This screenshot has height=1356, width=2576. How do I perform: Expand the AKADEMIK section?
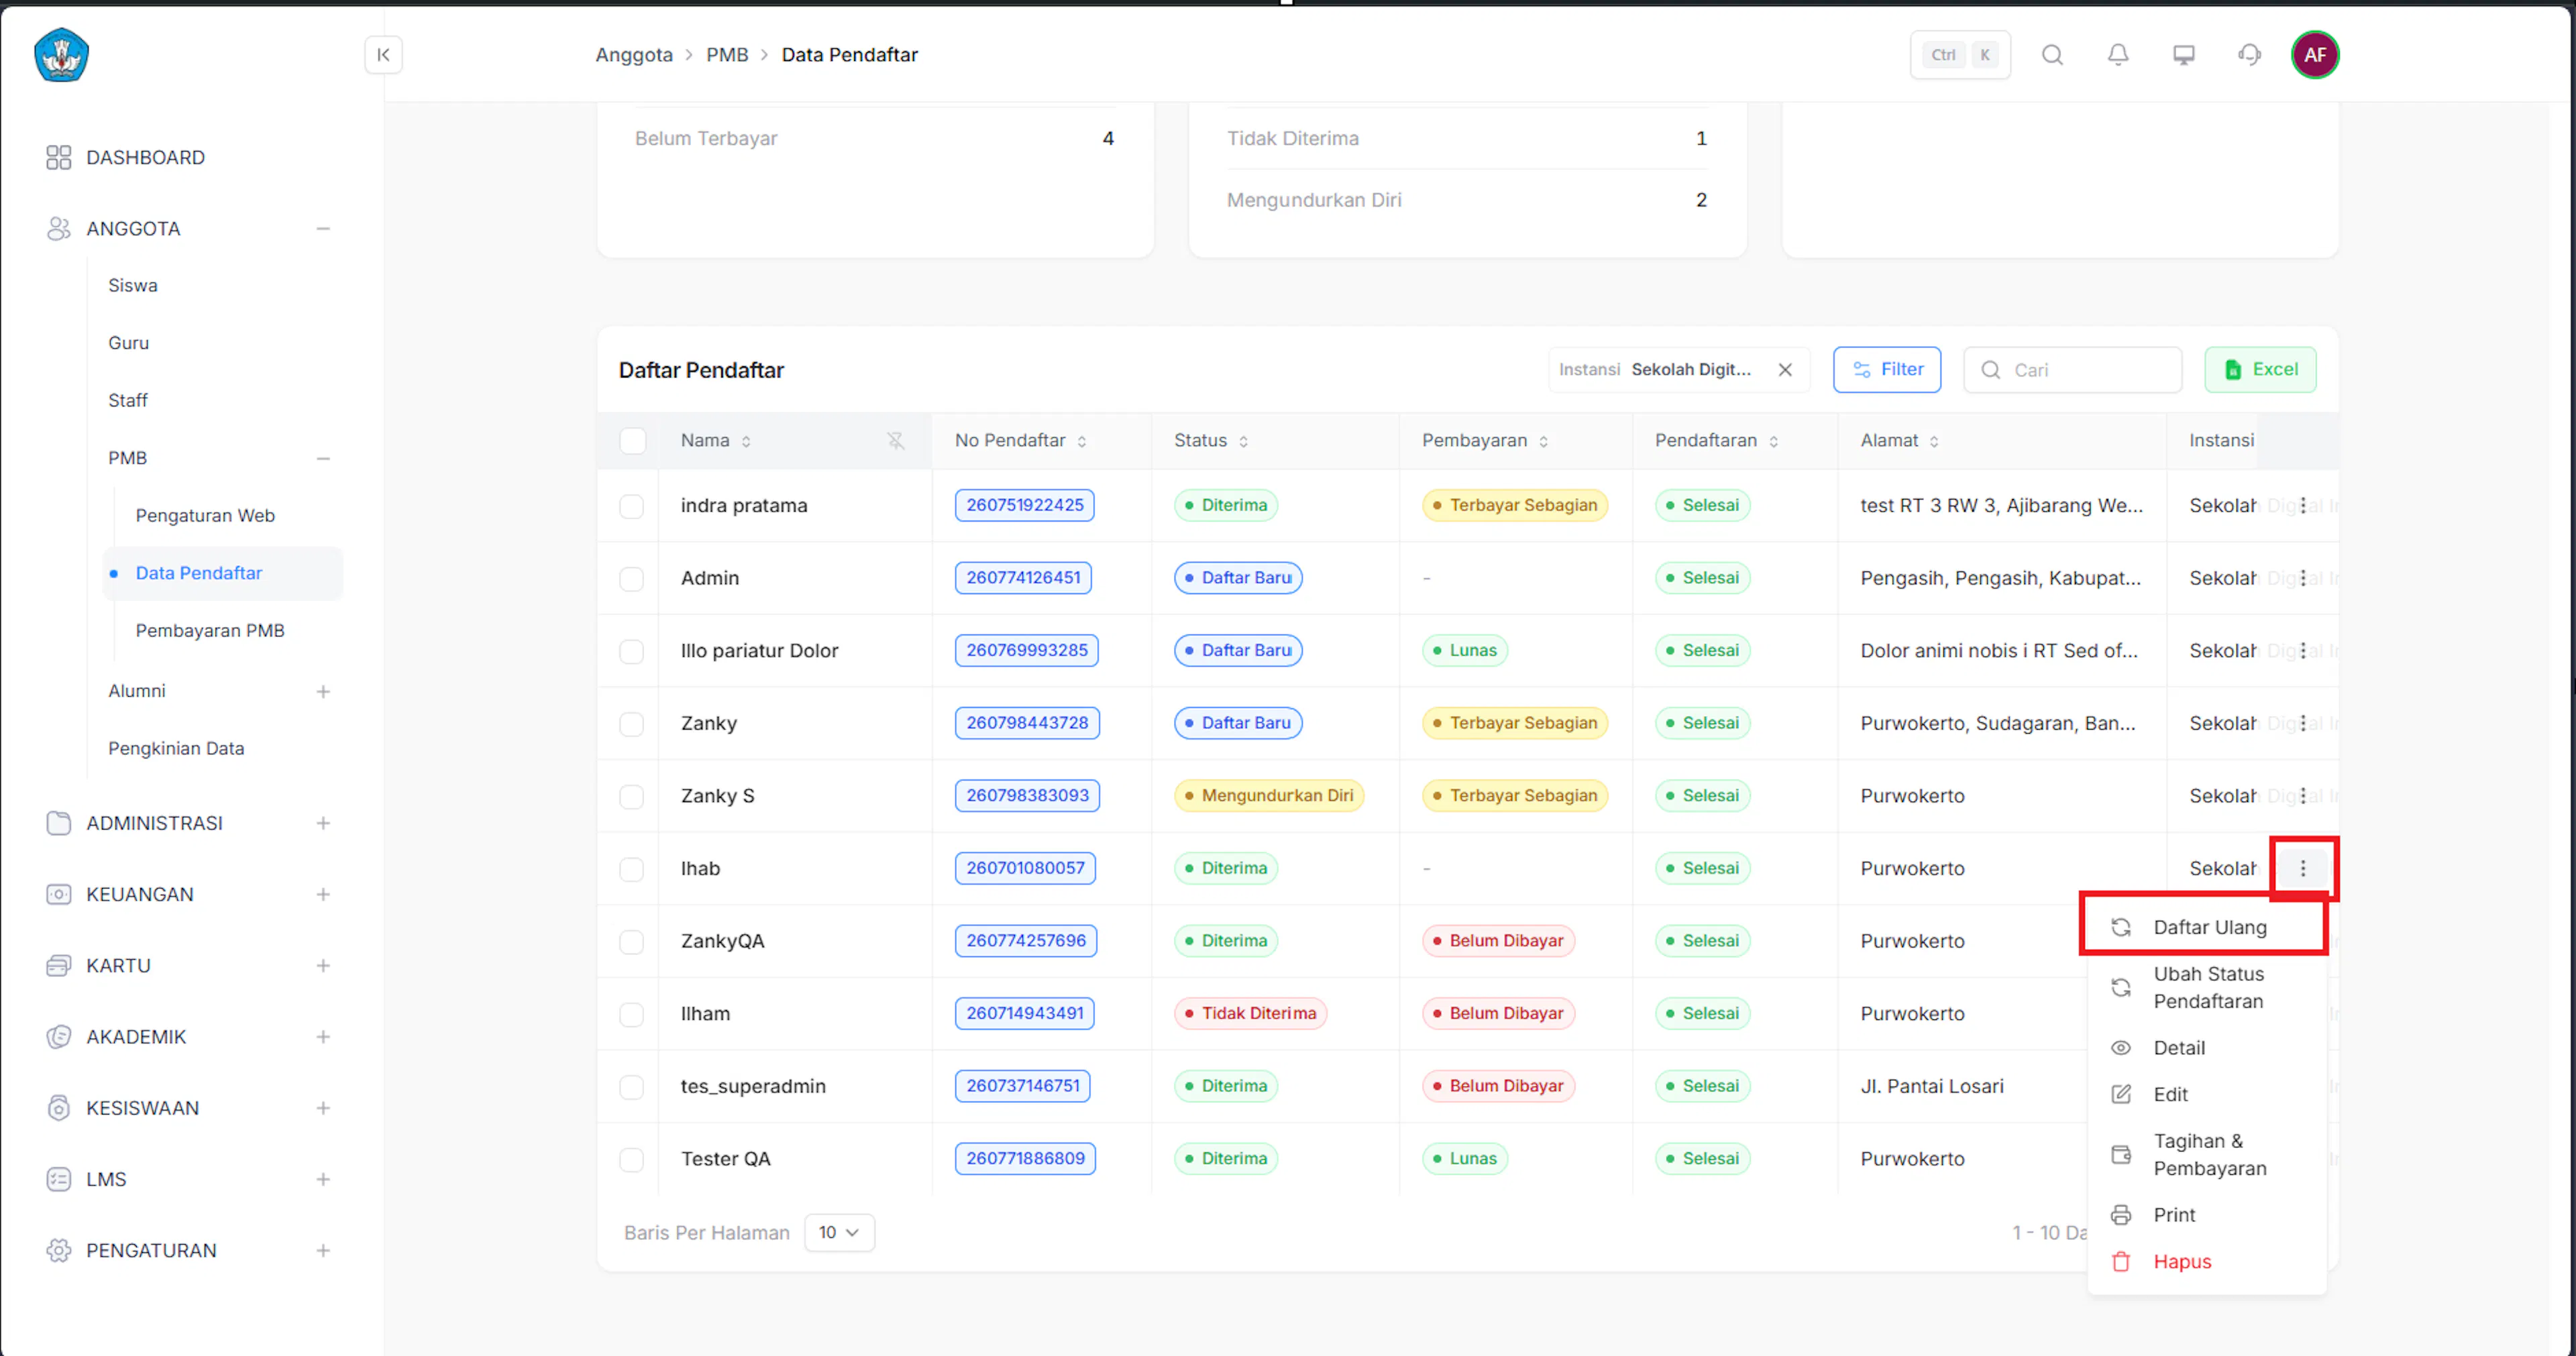(323, 1038)
